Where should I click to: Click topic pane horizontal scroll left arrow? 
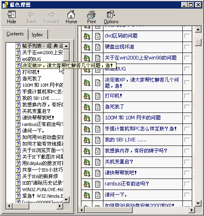[x=81, y=210]
